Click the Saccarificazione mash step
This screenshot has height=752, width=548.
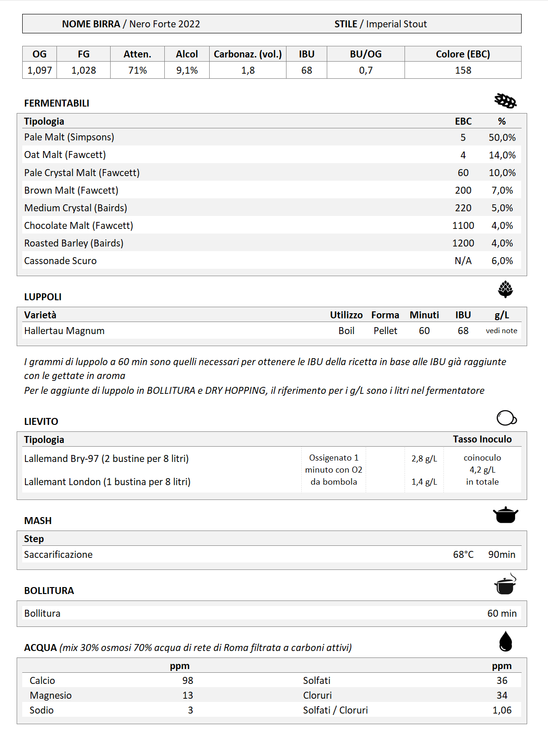pyautogui.click(x=58, y=555)
